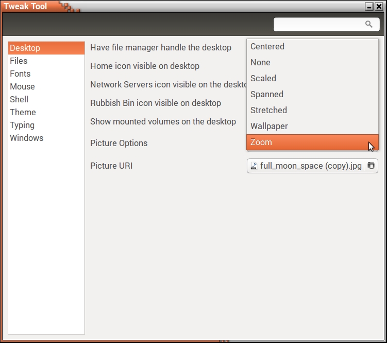
Task: Switch to the Shell settings section
Action: click(20, 99)
